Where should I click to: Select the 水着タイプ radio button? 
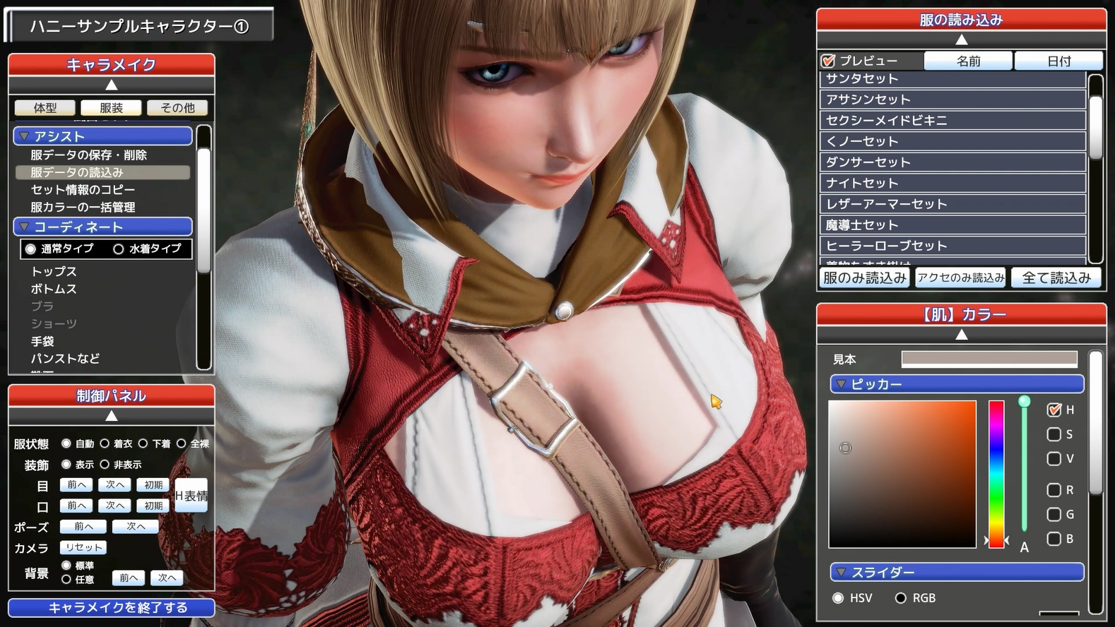[119, 249]
